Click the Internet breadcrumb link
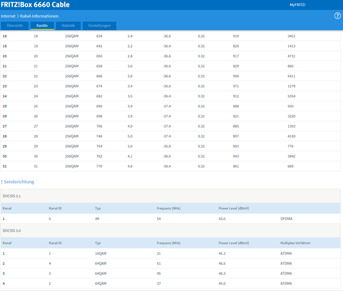This screenshot has height=291, width=343. tap(8, 16)
